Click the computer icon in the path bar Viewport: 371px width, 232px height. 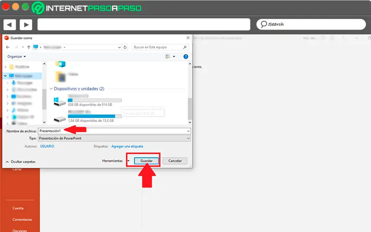pyautogui.click(x=36, y=47)
